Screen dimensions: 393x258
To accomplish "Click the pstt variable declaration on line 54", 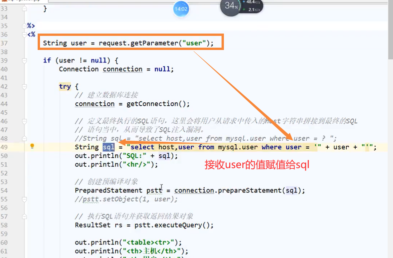I will tap(154, 191).
